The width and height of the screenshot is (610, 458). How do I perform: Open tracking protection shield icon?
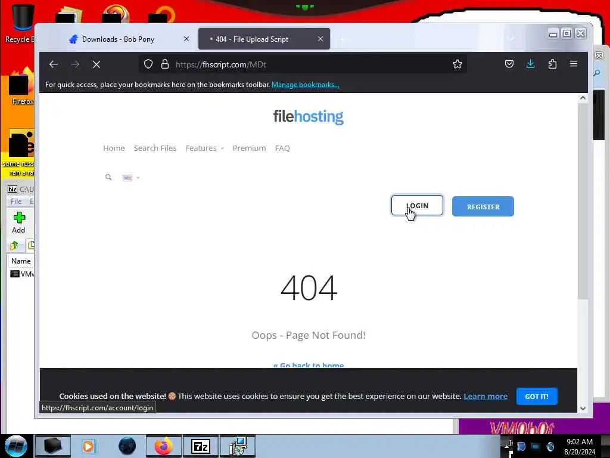click(x=148, y=64)
